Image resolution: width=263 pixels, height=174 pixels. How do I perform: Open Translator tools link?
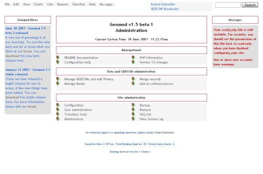75,115
